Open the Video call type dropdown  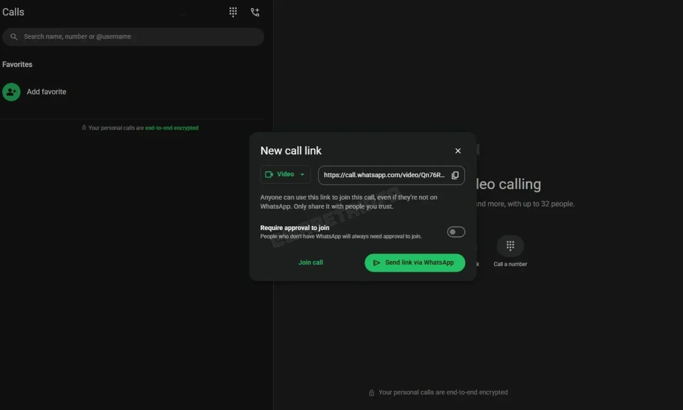pos(285,175)
